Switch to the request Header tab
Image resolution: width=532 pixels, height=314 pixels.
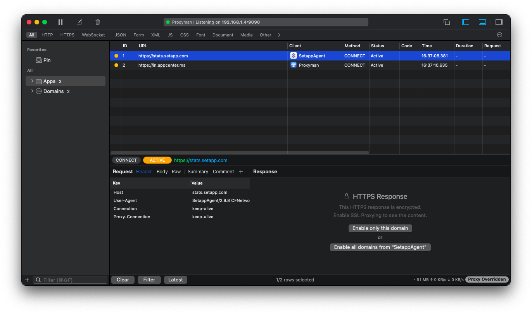click(144, 171)
